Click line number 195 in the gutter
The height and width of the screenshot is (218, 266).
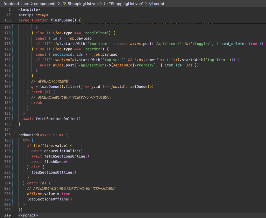8,135
